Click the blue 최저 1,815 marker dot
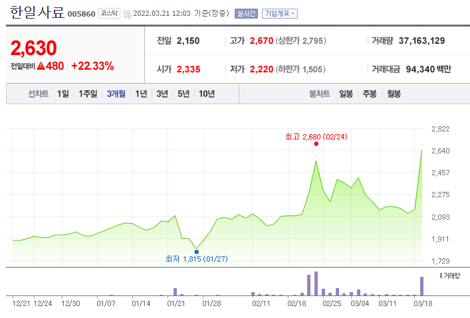470x318 pixels. pos(197,252)
